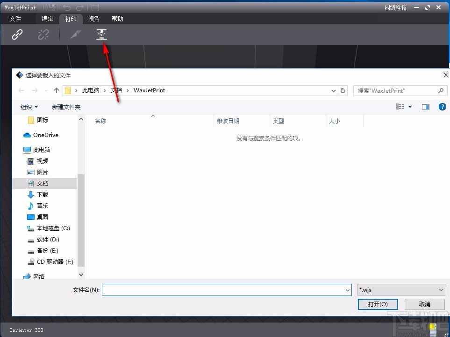Expand the address bar history dropdown

[x=334, y=91]
